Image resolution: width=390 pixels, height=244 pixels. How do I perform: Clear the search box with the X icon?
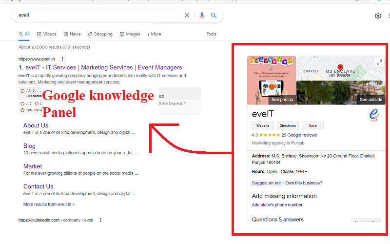(x=187, y=16)
